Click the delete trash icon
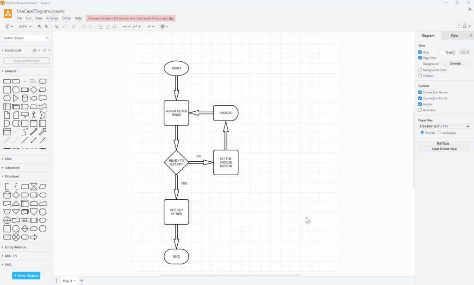This screenshot has width=474, height=285. pos(74,26)
